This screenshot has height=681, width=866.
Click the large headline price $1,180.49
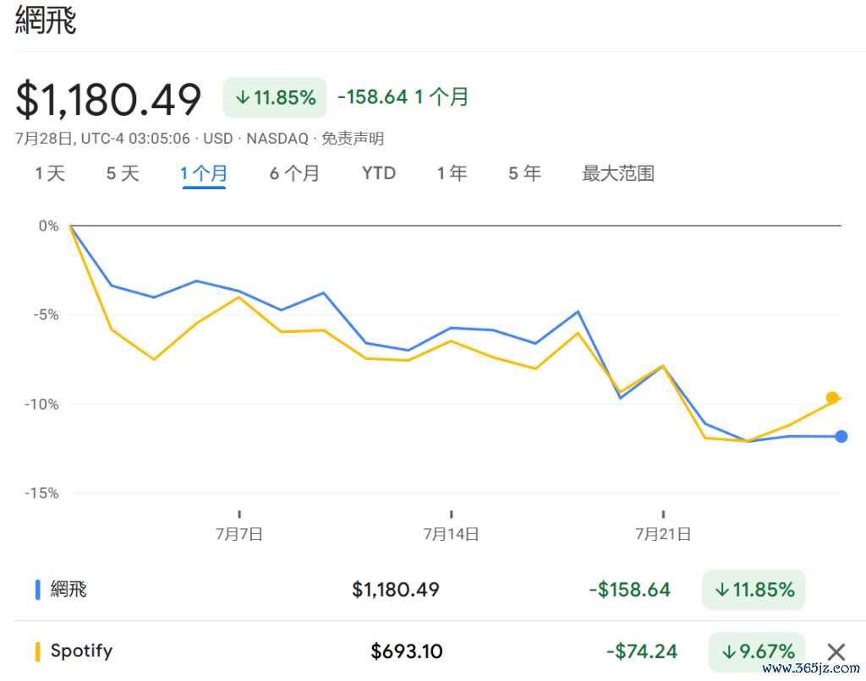tap(108, 100)
